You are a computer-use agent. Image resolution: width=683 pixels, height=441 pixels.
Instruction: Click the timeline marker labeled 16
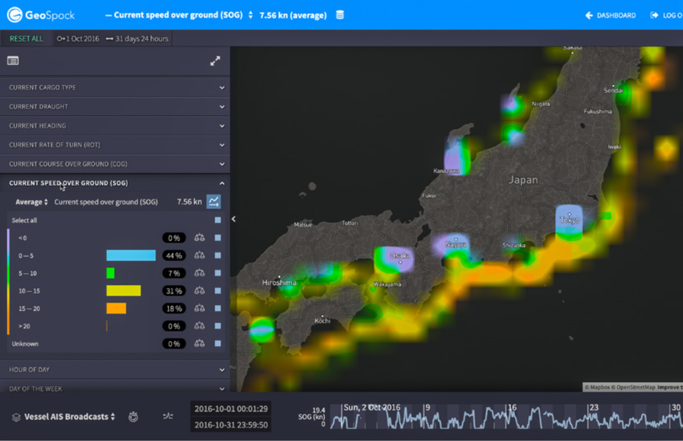coord(512,408)
